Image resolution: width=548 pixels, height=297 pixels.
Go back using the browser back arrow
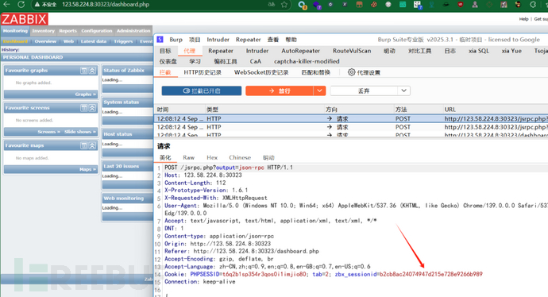click(6, 4)
